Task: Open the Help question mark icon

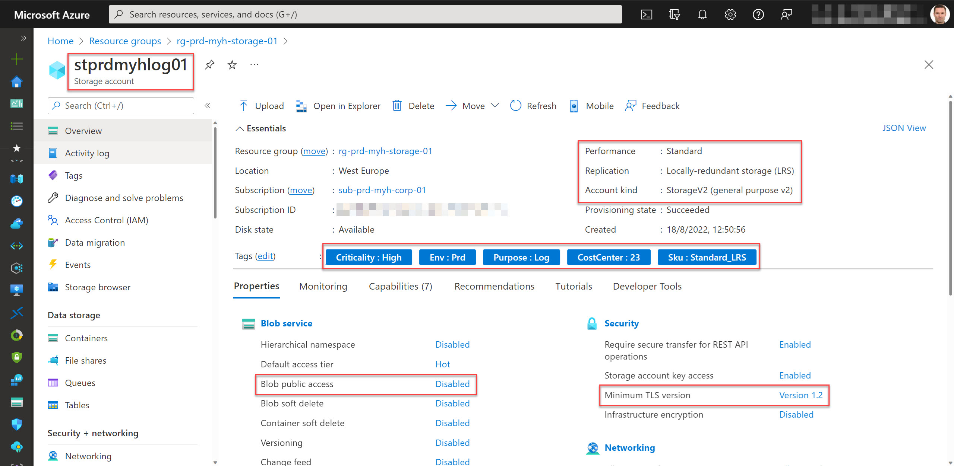Action: [x=759, y=14]
